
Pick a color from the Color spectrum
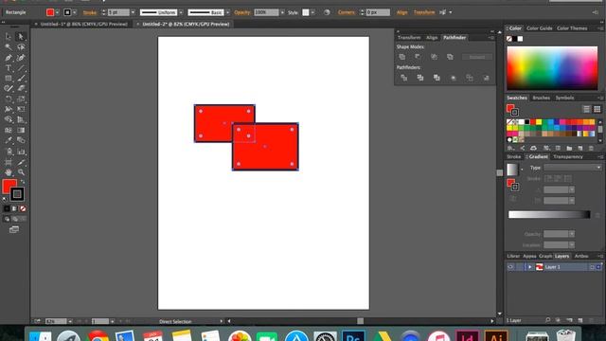tap(552, 68)
